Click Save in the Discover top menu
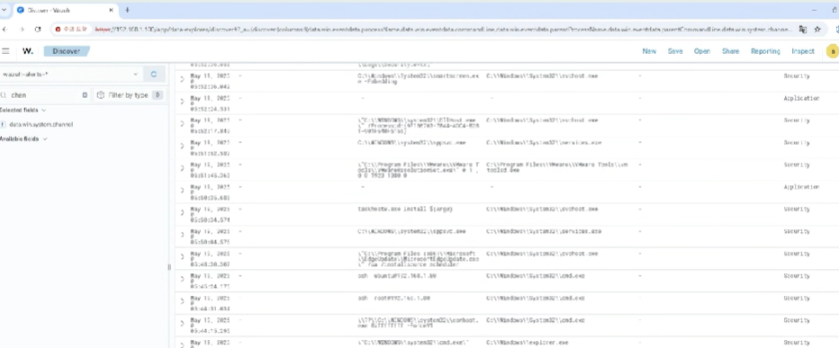The width and height of the screenshot is (839, 348). pos(675,51)
